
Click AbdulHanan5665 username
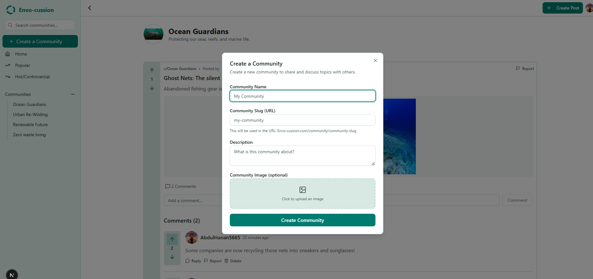[x=220, y=237]
